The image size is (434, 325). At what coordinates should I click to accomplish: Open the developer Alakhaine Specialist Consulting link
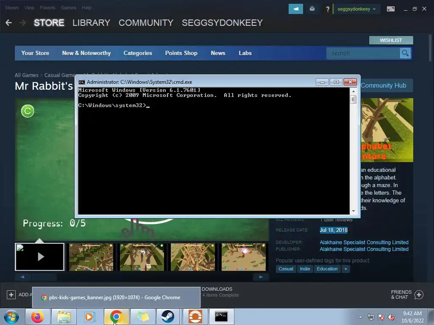coord(364,242)
